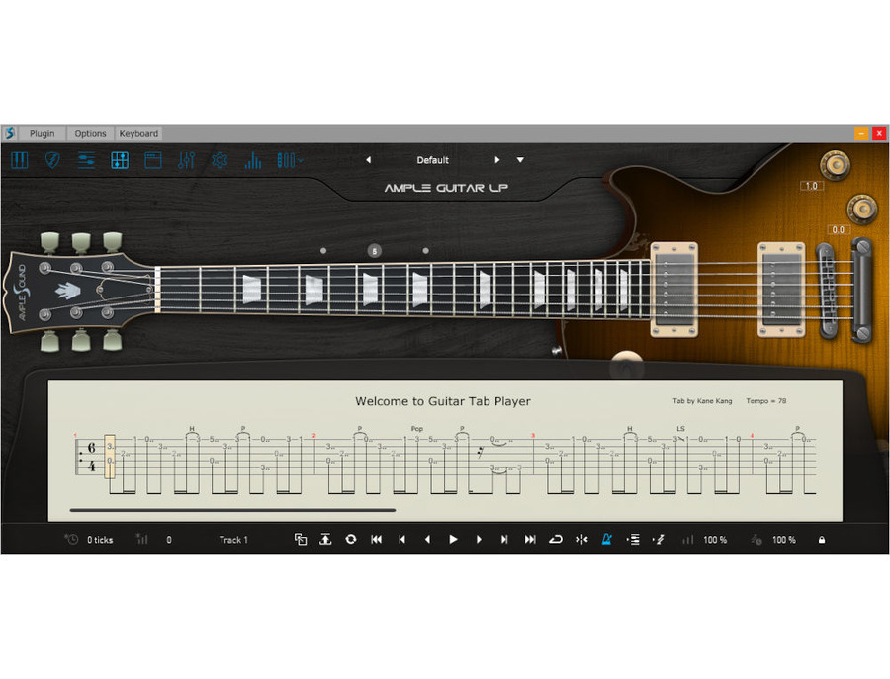Click the clock icon beside 0 ticks

click(x=71, y=539)
